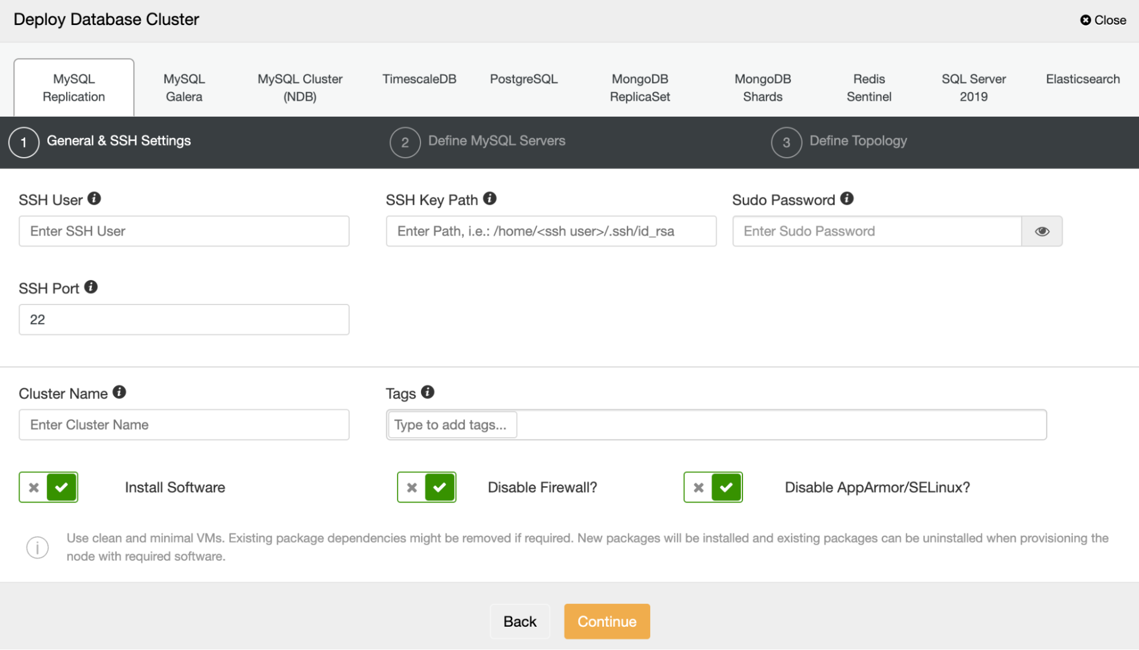Click the Cluster Name info icon

coord(119,392)
